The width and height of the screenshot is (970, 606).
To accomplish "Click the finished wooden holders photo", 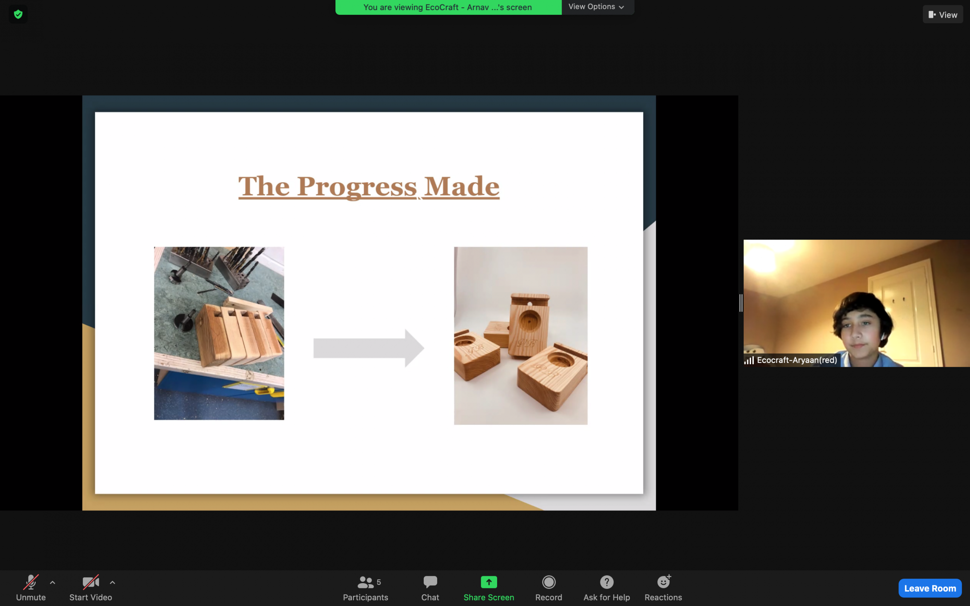I will click(x=521, y=336).
